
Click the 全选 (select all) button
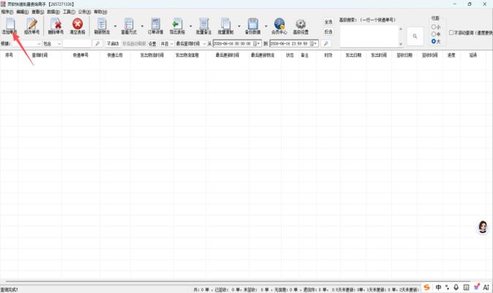[328, 22]
